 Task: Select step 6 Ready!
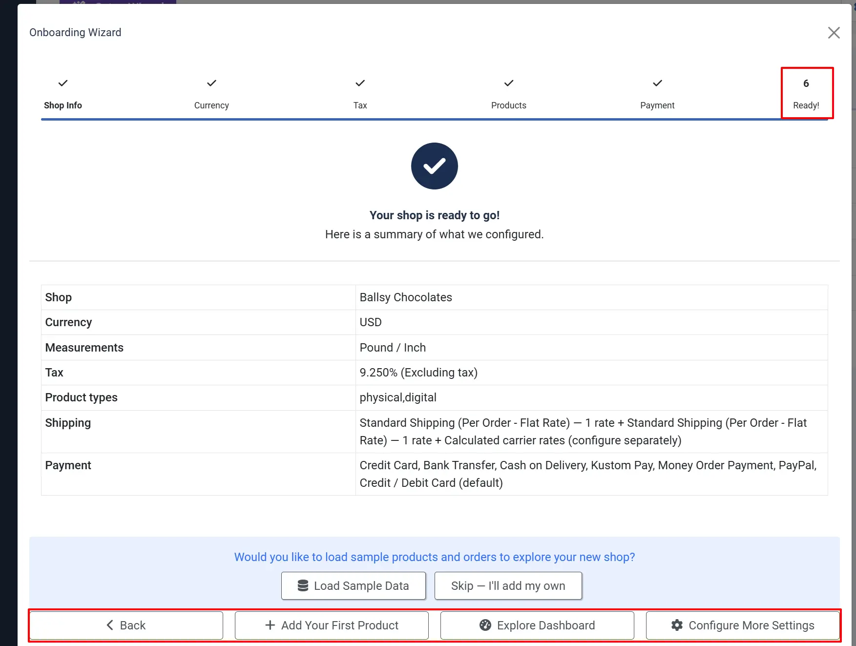click(x=806, y=94)
